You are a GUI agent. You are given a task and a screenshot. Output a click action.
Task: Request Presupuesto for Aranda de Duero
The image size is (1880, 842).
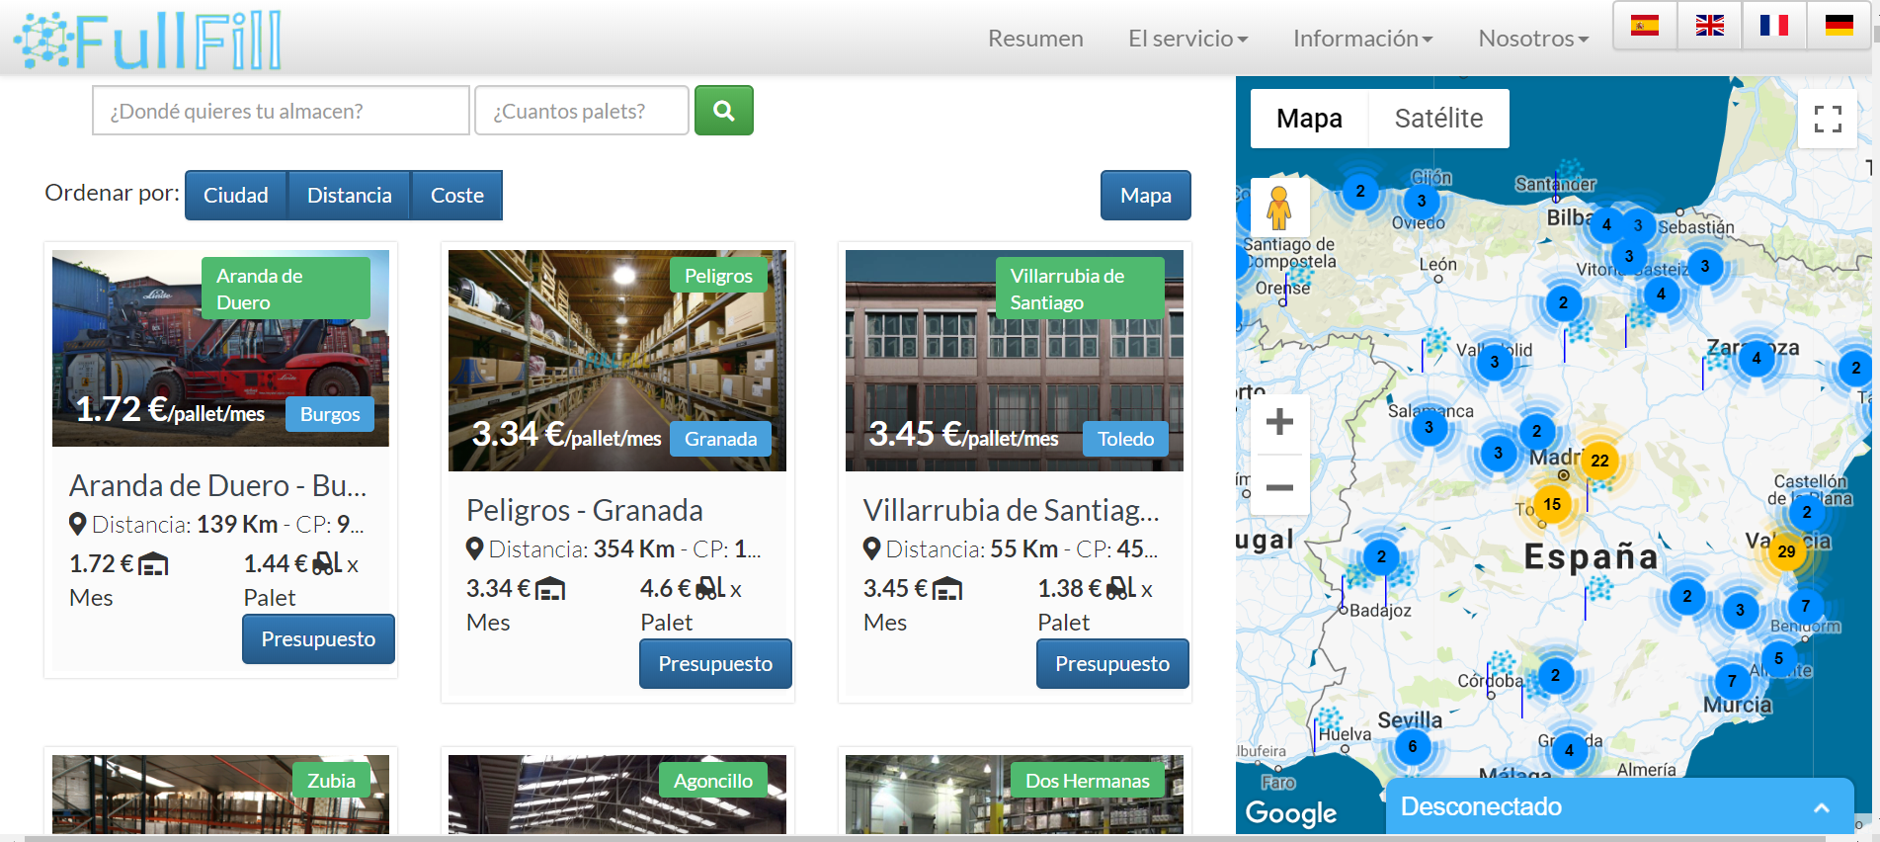(x=318, y=638)
